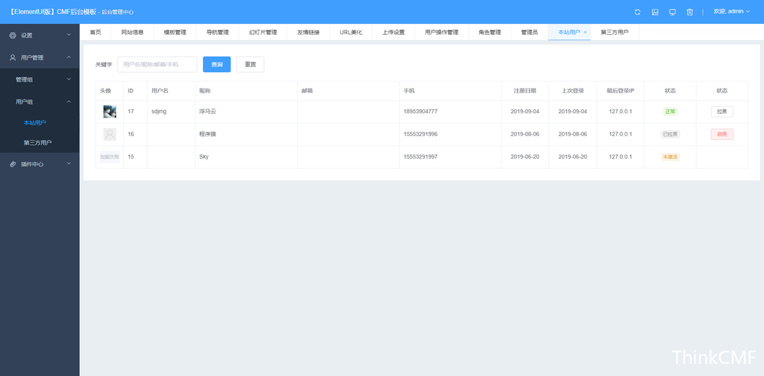Click the username cell sdjmg

pyautogui.click(x=159, y=112)
